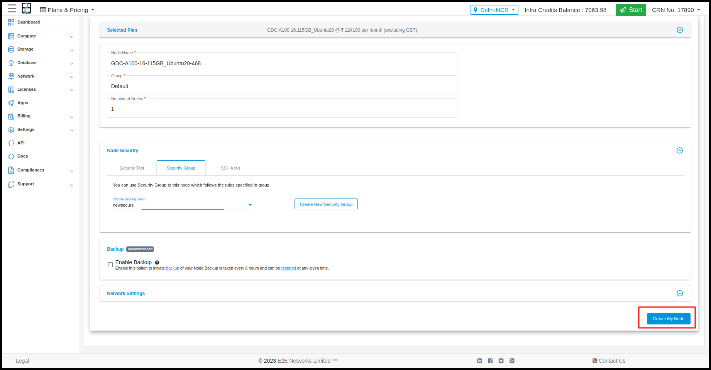Viewport: 711px width, 370px height.
Task: Click the Licenses sidebar icon
Action: pos(11,90)
